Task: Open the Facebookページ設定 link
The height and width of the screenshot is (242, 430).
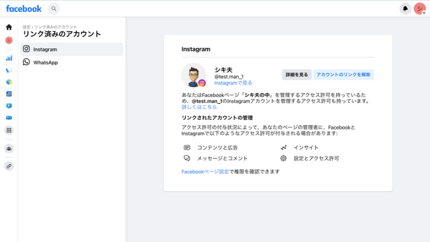Action: click(205, 172)
